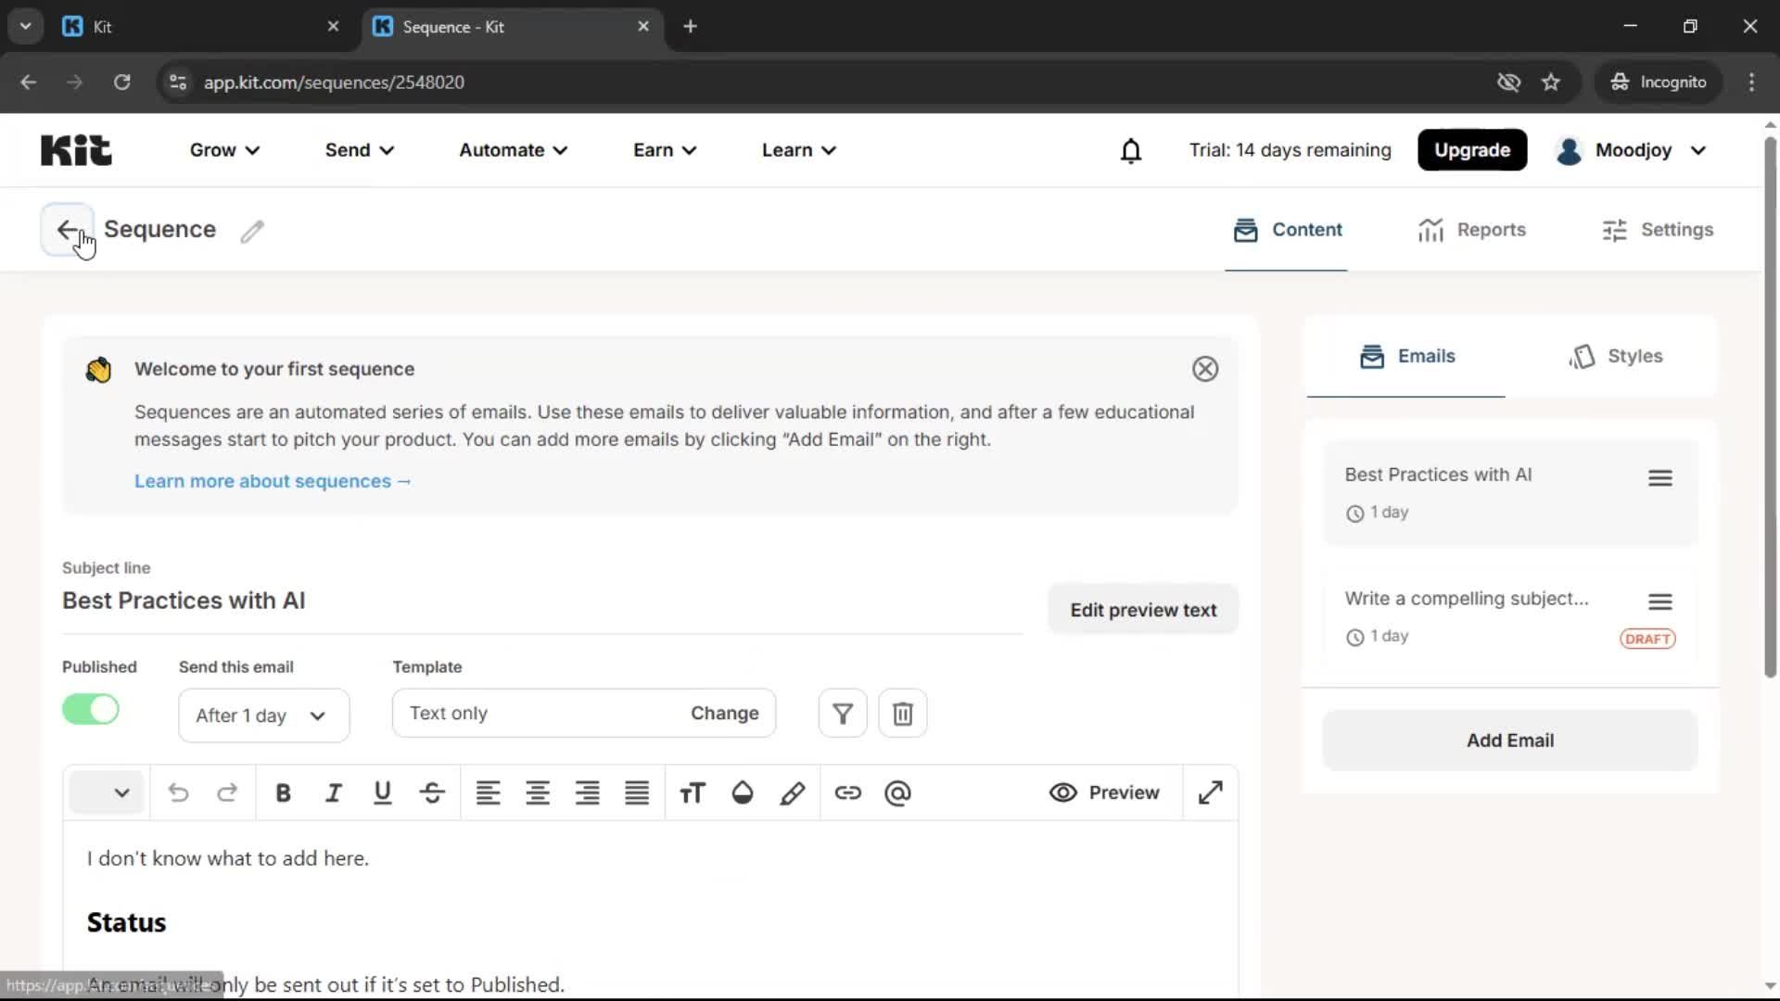The image size is (1780, 1001).
Task: Center align the email text
Action: click(x=538, y=792)
